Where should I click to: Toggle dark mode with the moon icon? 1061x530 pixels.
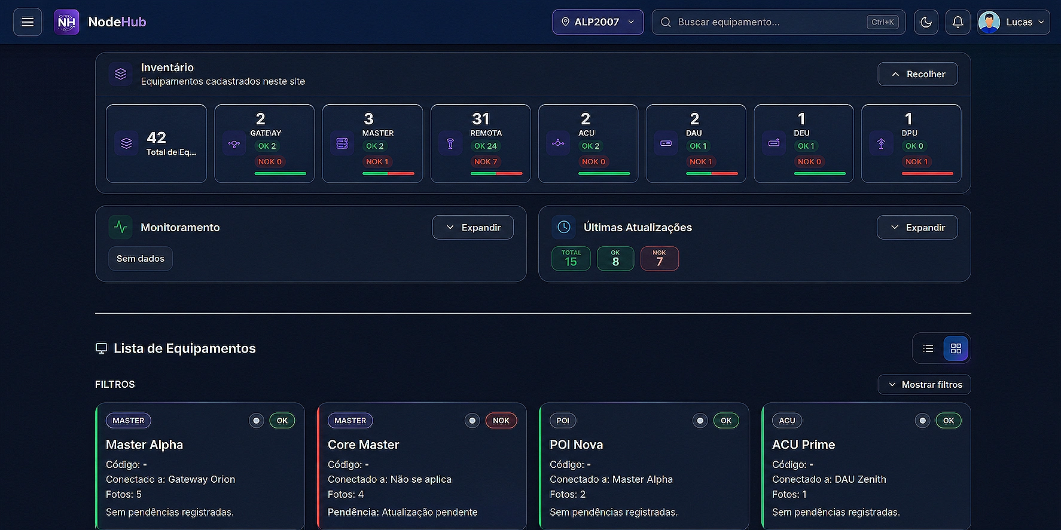point(926,22)
